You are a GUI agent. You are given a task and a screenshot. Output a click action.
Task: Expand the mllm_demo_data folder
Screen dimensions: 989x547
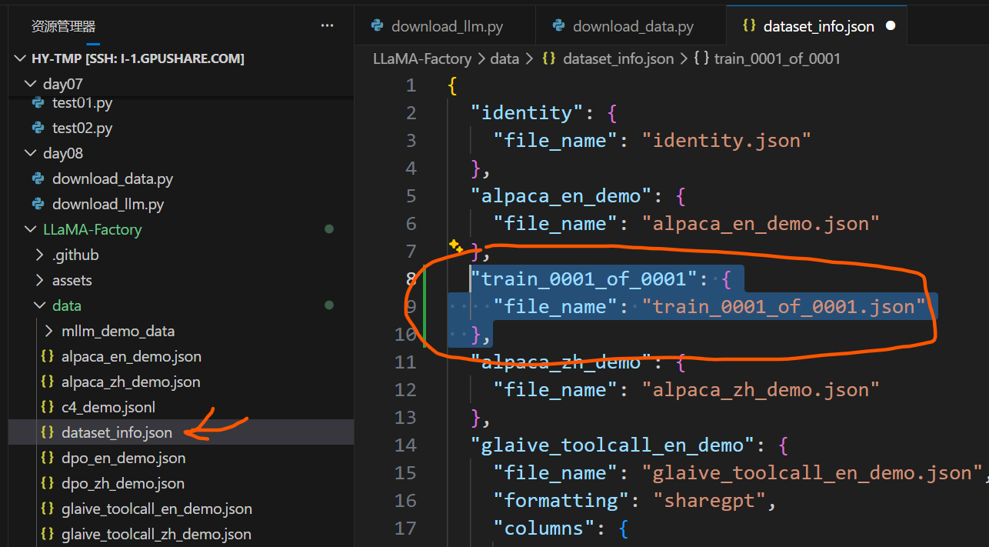(49, 331)
